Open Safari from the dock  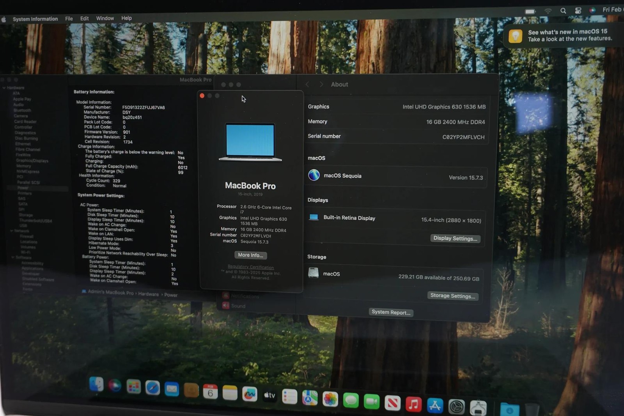(x=152, y=388)
